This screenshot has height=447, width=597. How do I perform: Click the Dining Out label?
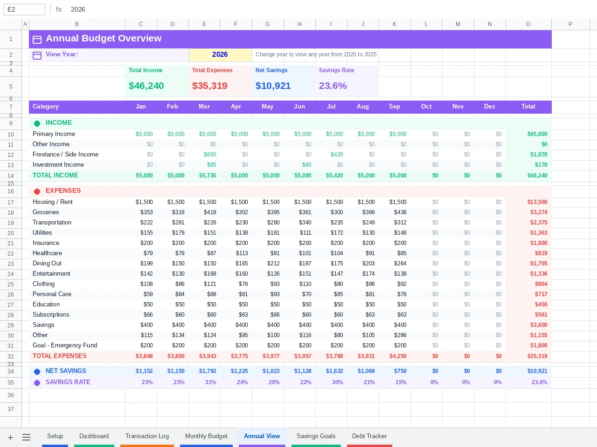(47, 264)
